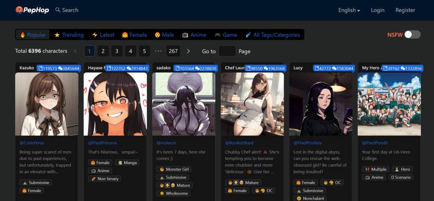
Task: Visit @PixelProdigy profile
Action: [x=308, y=143]
